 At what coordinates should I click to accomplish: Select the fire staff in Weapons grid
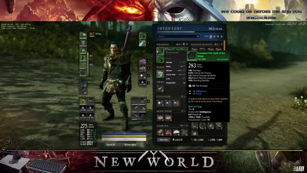pyautogui.click(x=160, y=51)
